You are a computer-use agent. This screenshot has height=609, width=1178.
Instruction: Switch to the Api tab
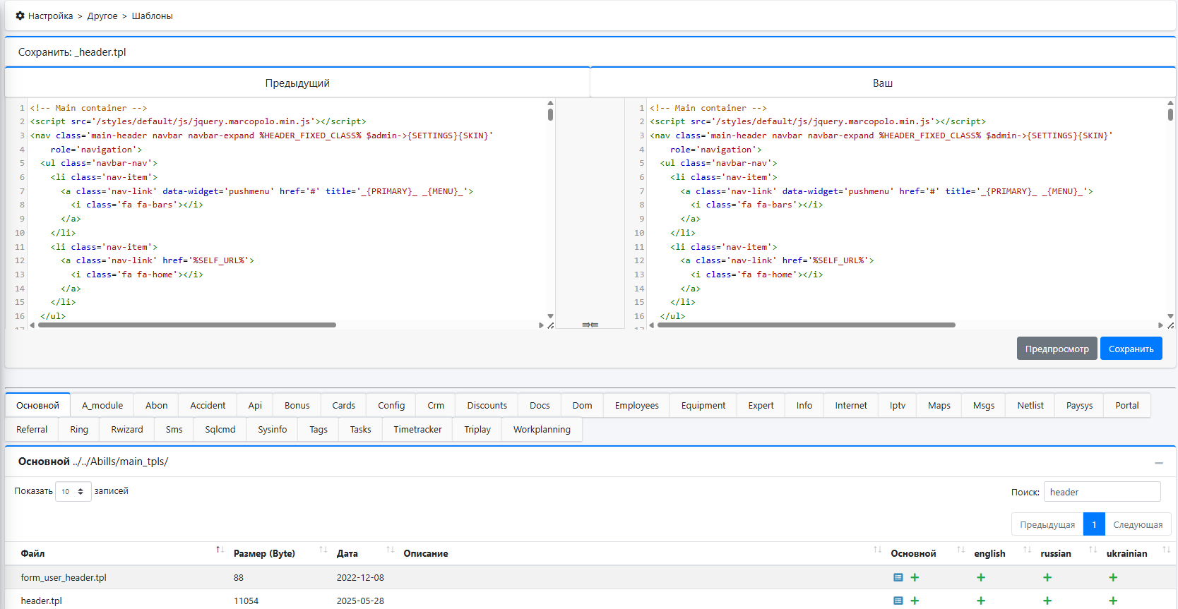point(255,405)
